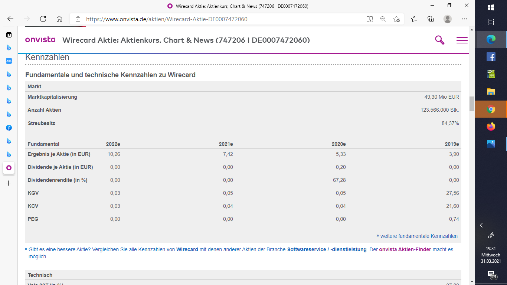Screen dimensions: 507x285
Task: Click the 'Marktkapitalisierung' row label
Action: (52, 97)
